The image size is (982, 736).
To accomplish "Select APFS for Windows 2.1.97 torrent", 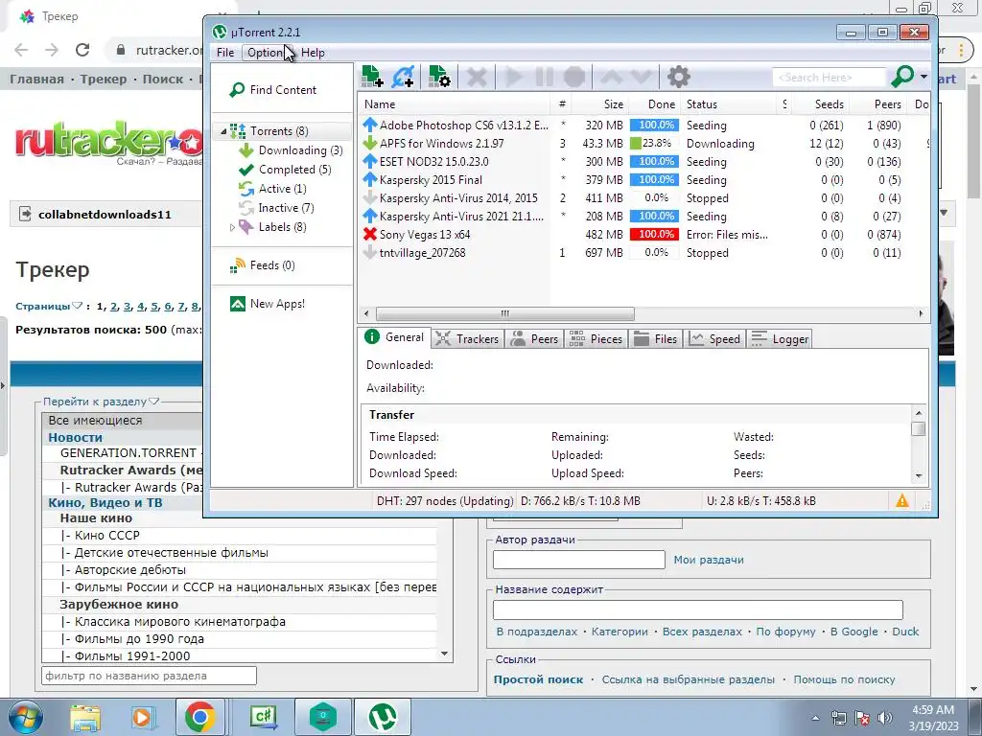I will (x=642, y=144).
